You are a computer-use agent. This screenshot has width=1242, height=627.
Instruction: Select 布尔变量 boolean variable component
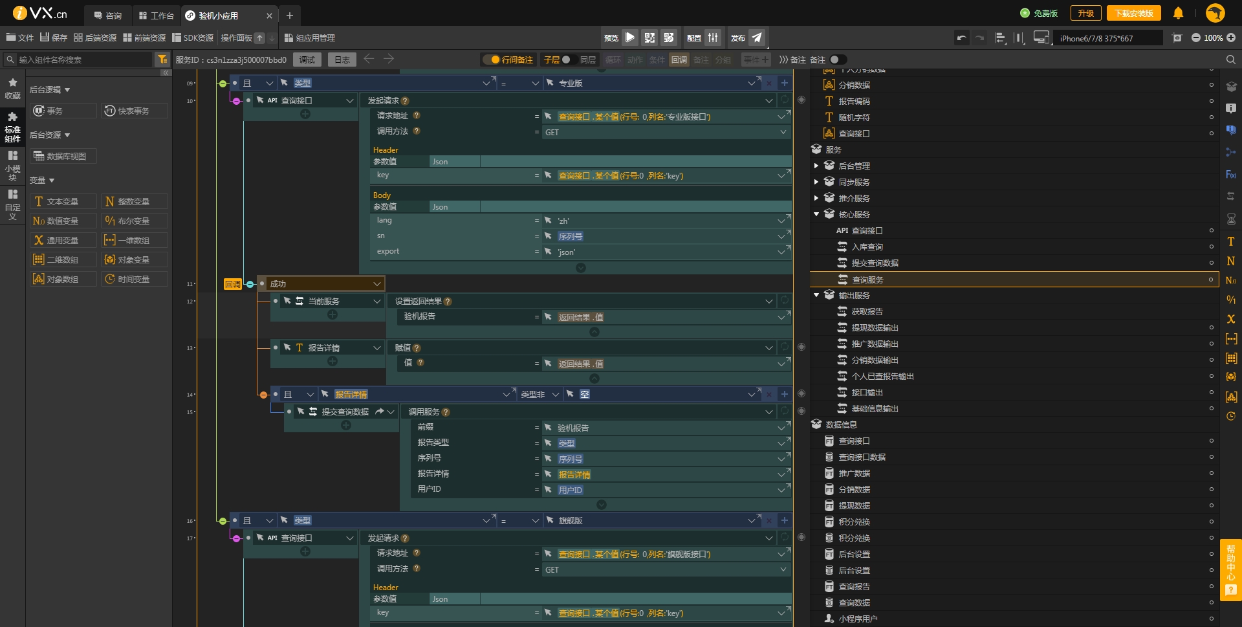tap(135, 221)
